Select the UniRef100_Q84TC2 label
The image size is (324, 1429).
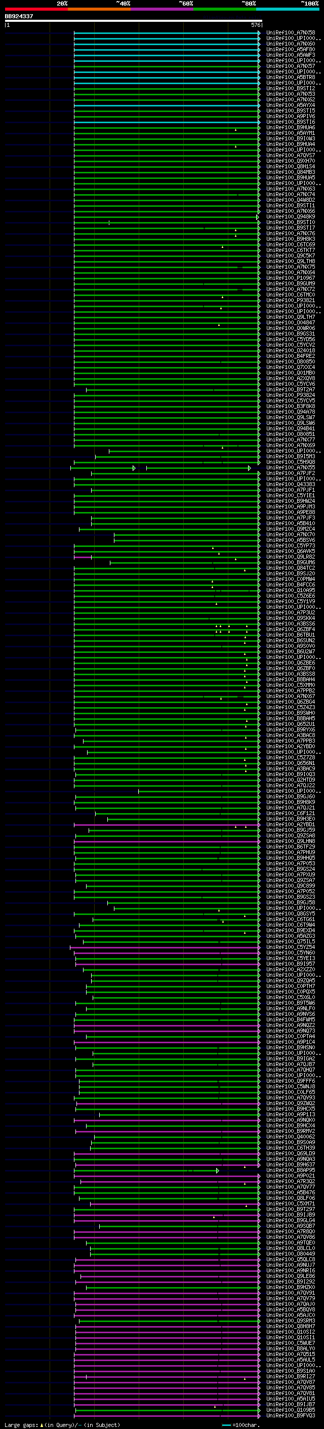(291, 568)
